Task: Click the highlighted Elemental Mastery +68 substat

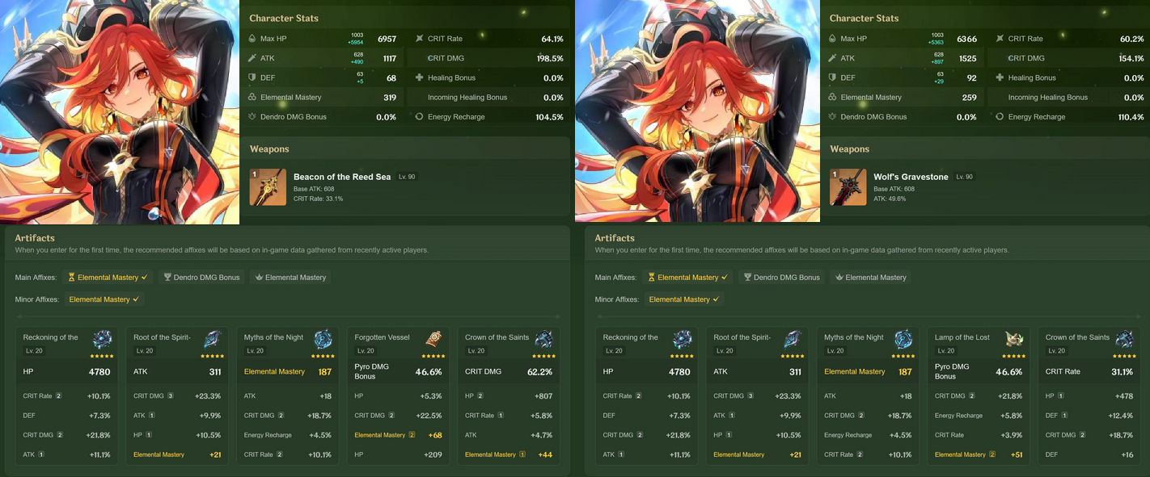Action: (398, 435)
